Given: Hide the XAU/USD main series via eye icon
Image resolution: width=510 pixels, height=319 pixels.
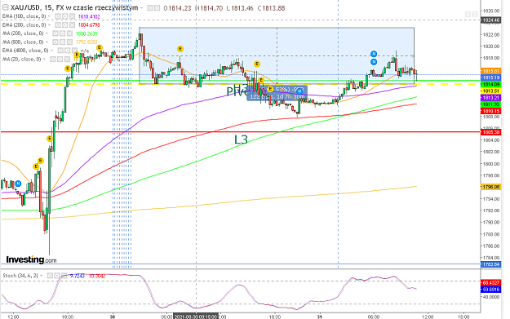Looking at the screenshot, I should 150,8.
